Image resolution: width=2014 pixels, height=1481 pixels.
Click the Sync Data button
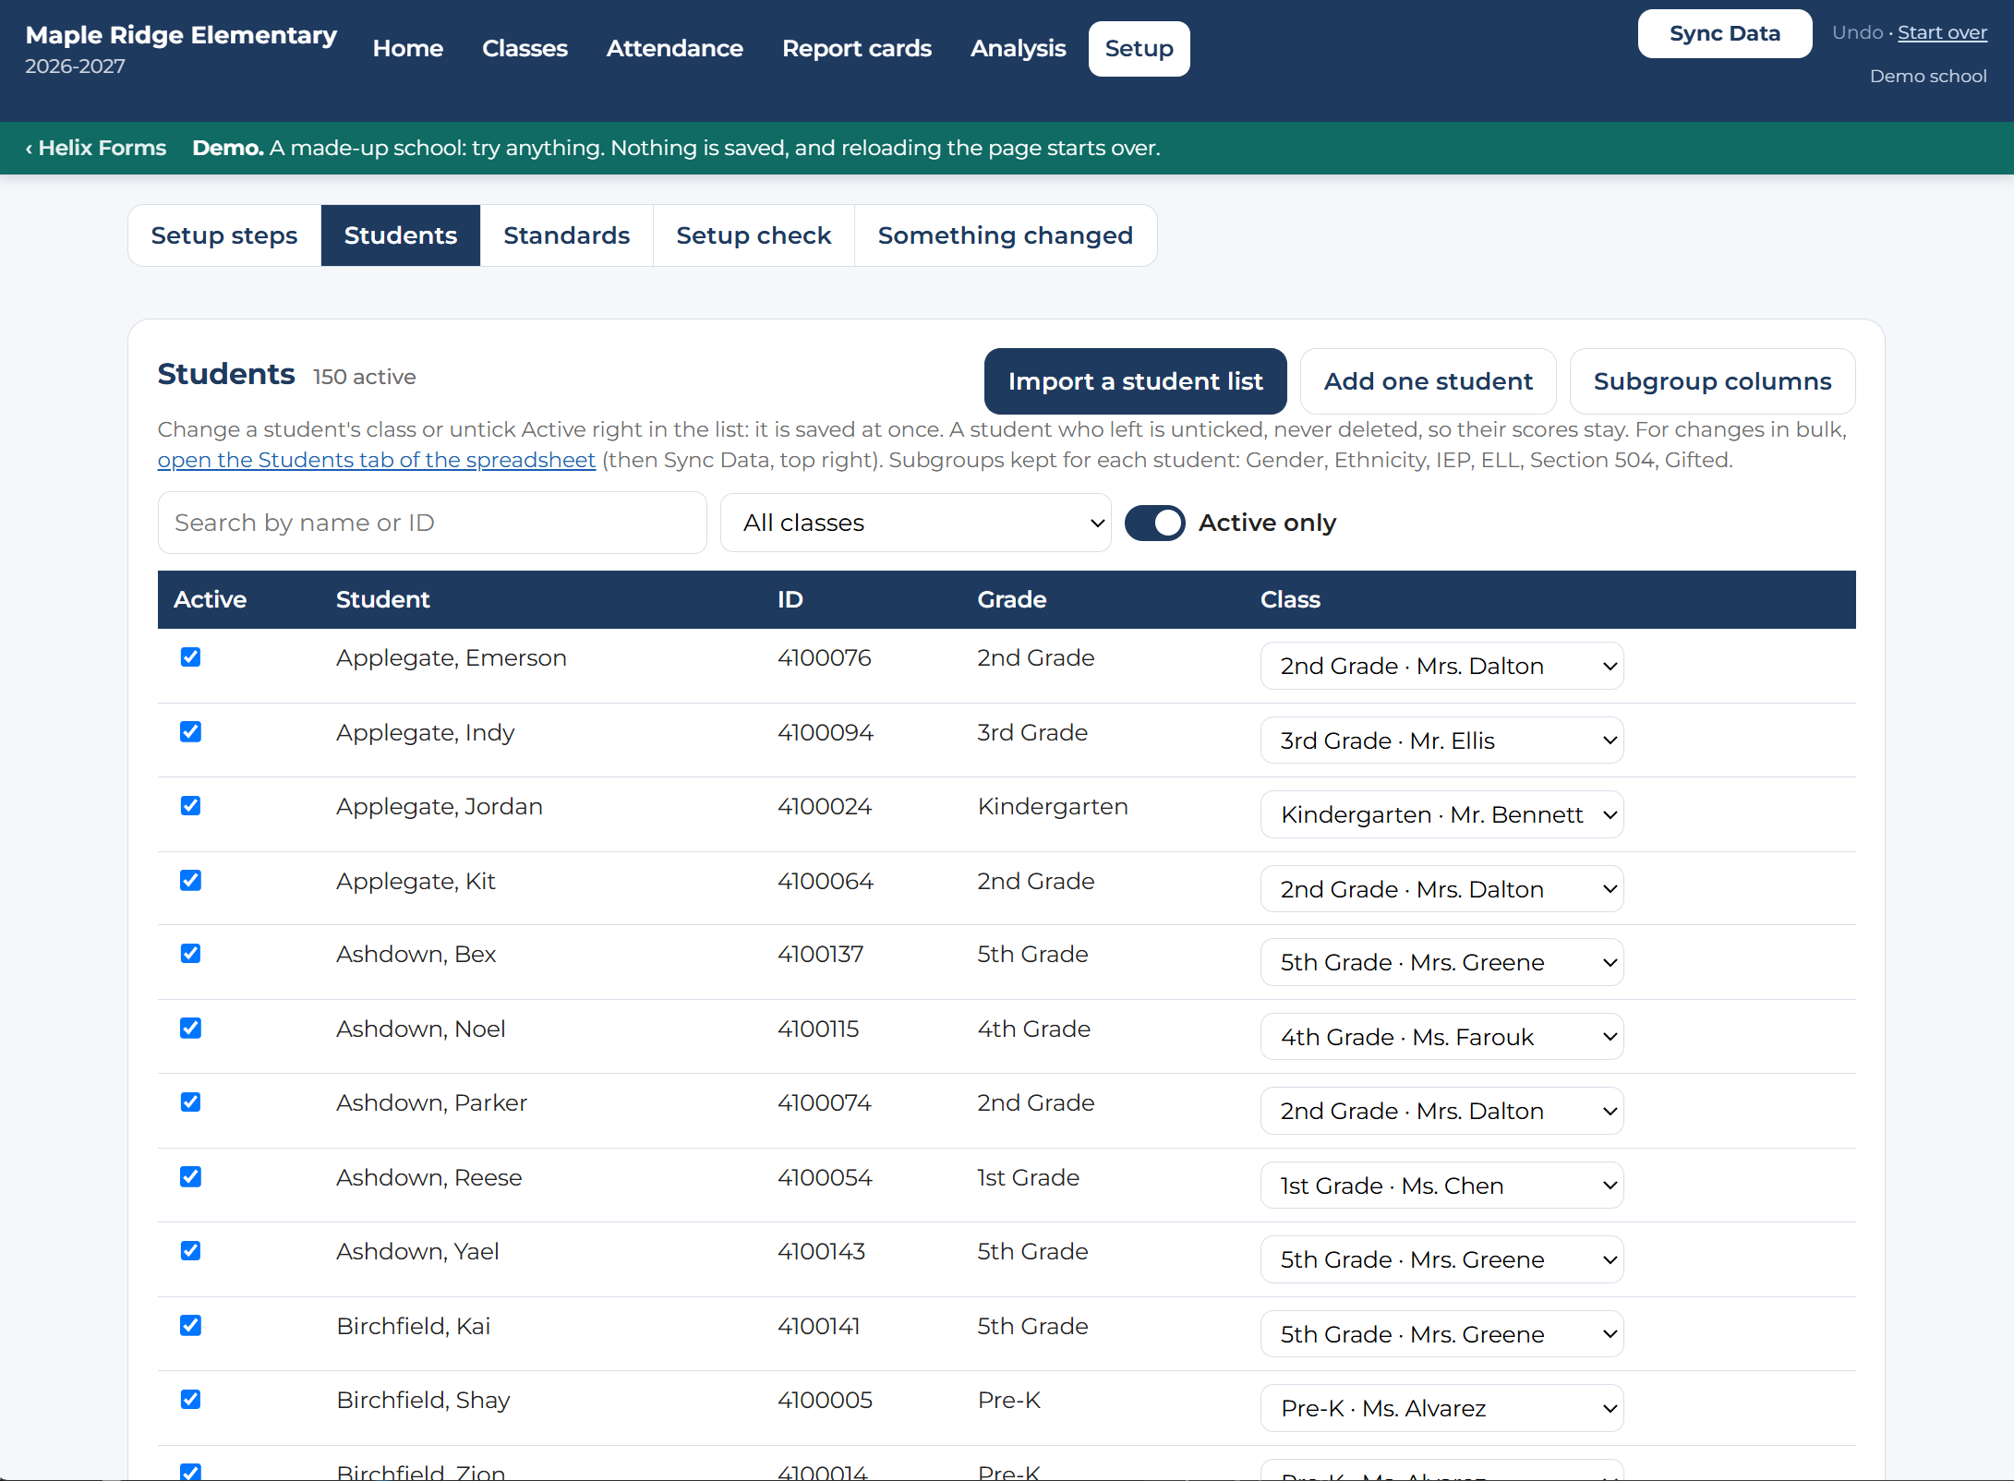tap(1724, 33)
